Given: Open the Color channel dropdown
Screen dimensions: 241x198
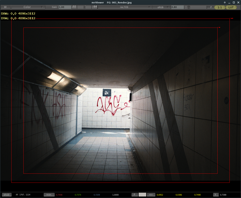Looking at the screenshot, I should [x=28, y=7].
